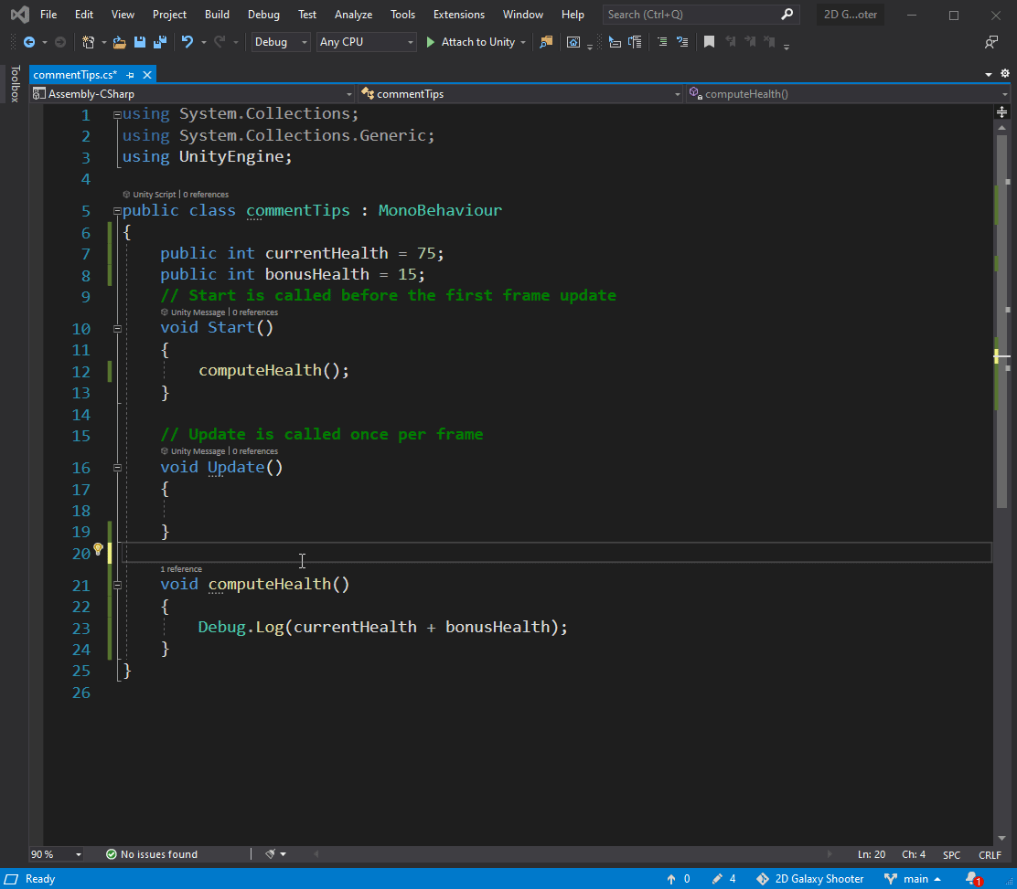Open the Quick Actions lightbulb on line 20
The width and height of the screenshot is (1017, 889).
[98, 551]
